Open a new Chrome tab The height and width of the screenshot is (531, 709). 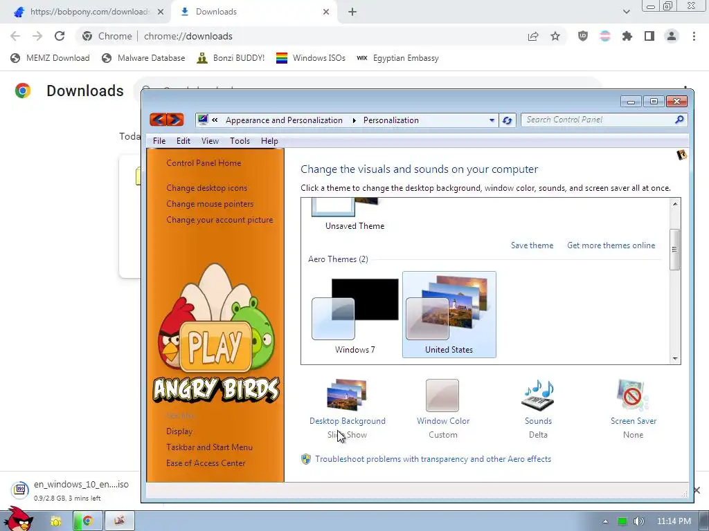click(x=352, y=12)
